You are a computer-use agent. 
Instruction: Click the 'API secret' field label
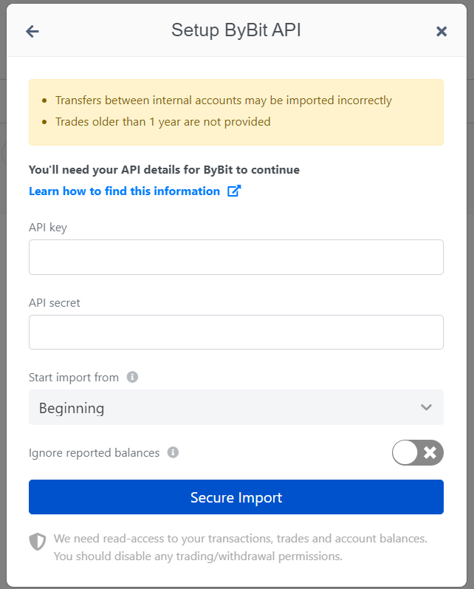(x=55, y=303)
